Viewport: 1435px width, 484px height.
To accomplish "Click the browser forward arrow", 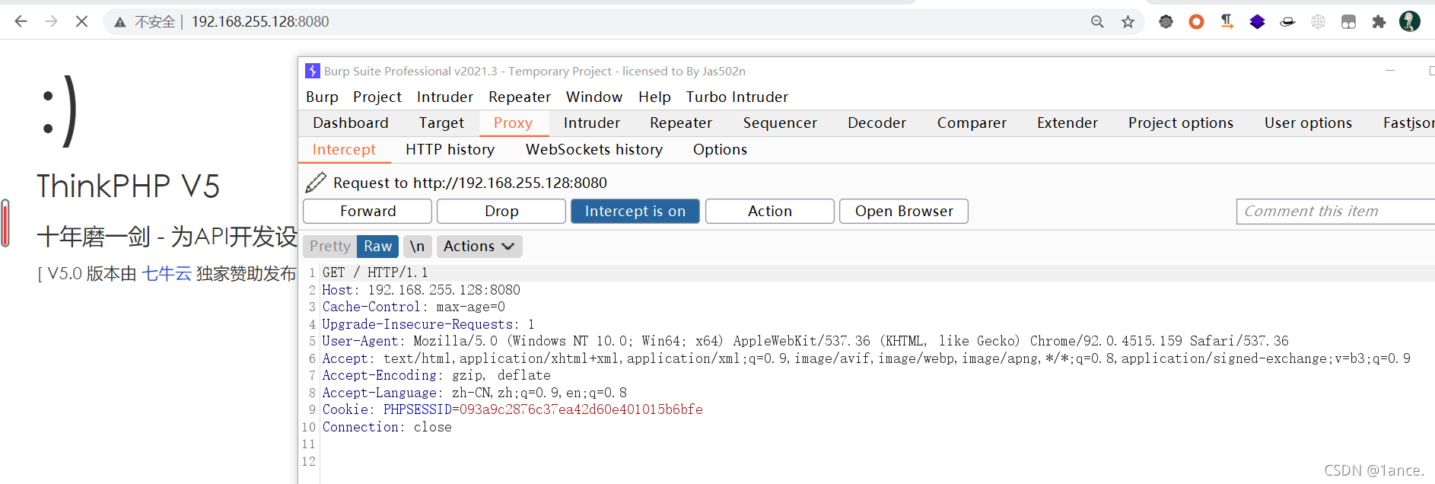I will click(x=51, y=21).
